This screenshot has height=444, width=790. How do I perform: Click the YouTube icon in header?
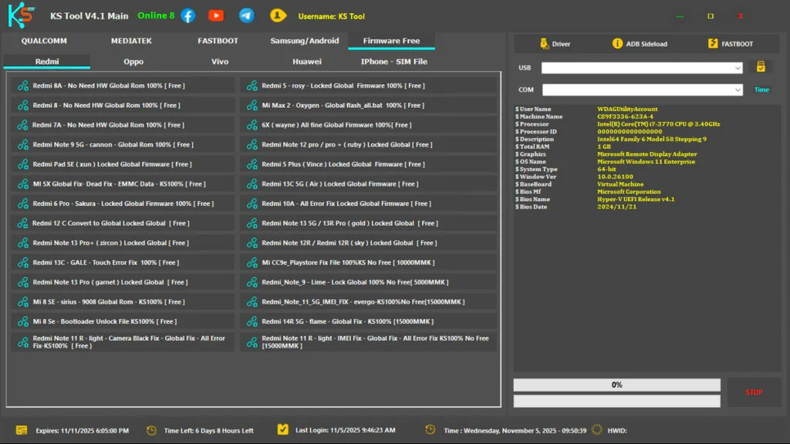pos(217,15)
